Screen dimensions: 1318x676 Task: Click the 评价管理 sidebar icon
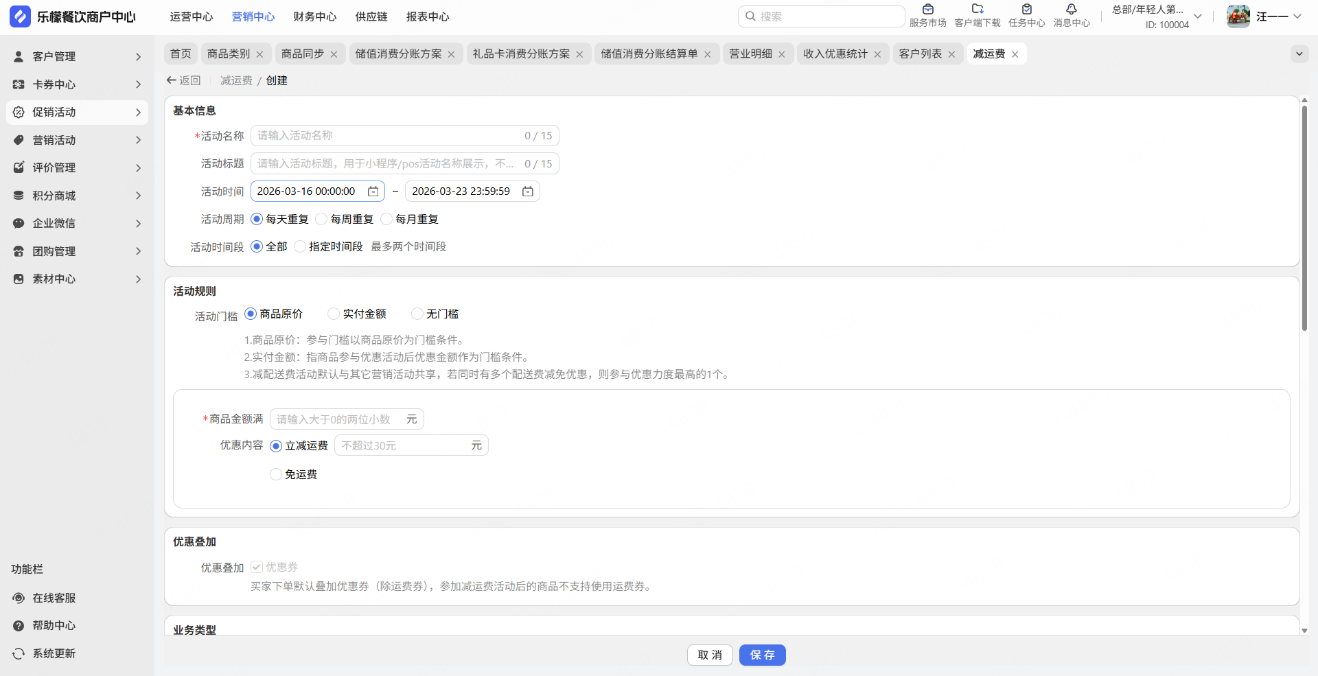(x=19, y=167)
